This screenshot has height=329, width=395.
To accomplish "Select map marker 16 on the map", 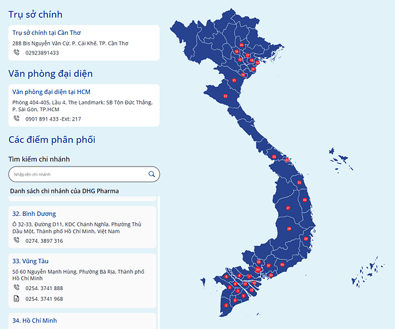I will click(253, 69).
